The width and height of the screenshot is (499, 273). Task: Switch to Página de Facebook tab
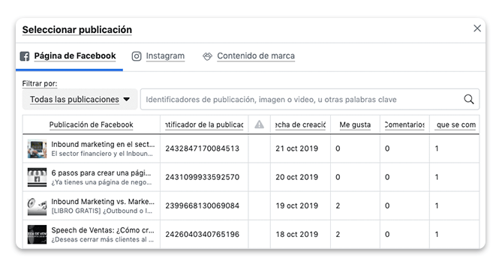(69, 56)
